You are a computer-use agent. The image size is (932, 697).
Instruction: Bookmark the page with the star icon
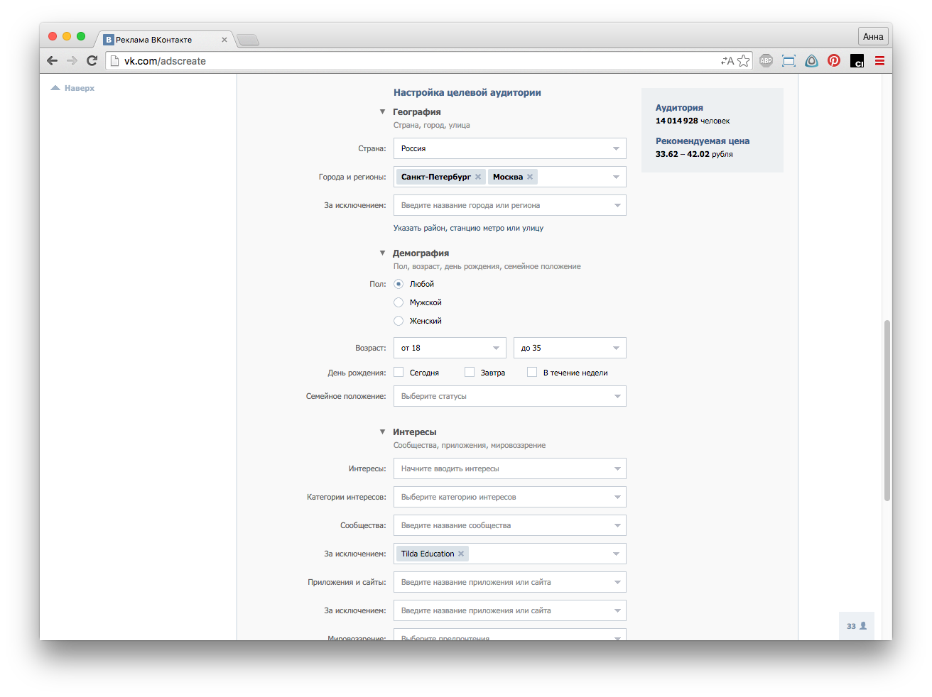tap(744, 61)
